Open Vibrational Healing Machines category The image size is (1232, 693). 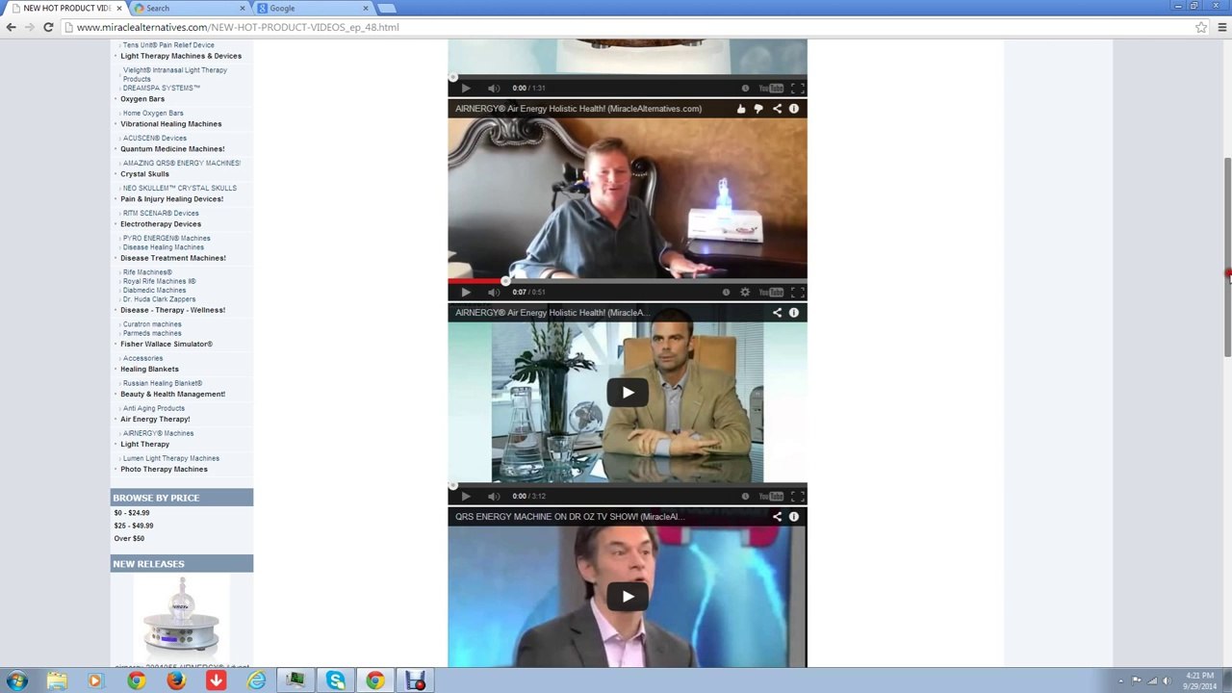pos(170,124)
